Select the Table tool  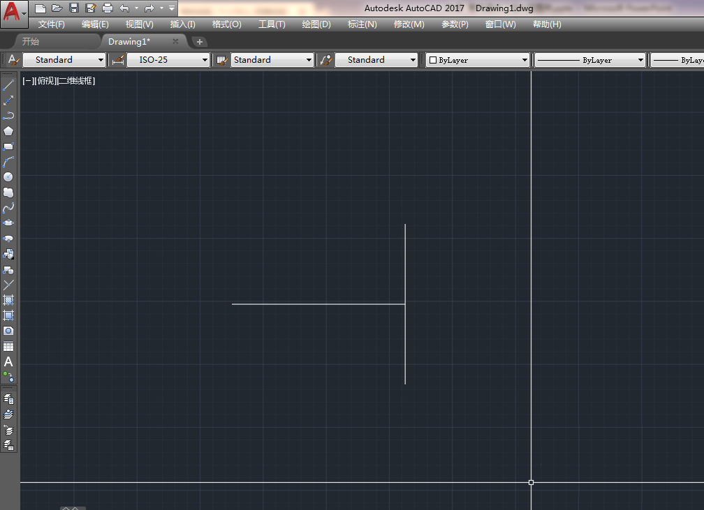[x=8, y=346]
